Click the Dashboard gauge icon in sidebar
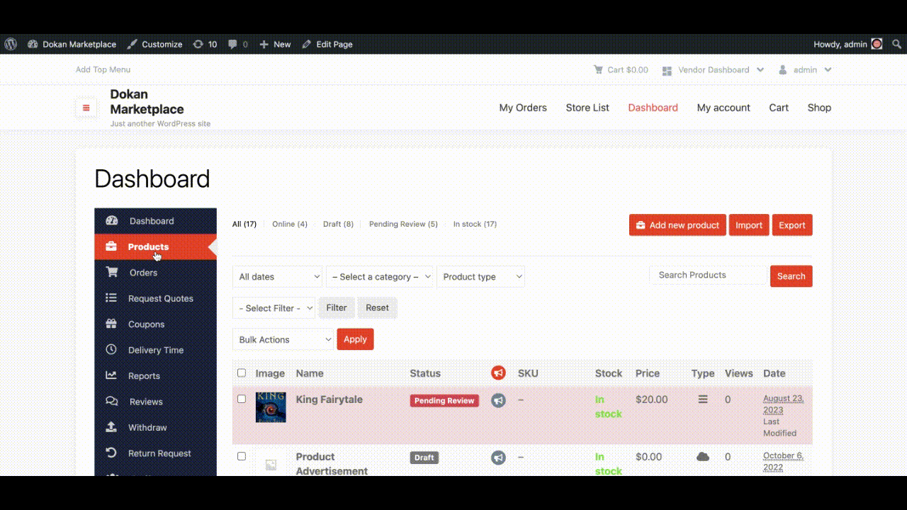Viewport: 907px width, 510px height. point(111,221)
